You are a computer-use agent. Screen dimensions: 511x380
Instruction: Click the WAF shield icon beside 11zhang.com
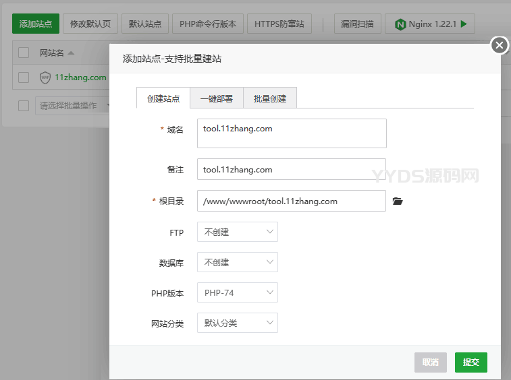tap(45, 77)
